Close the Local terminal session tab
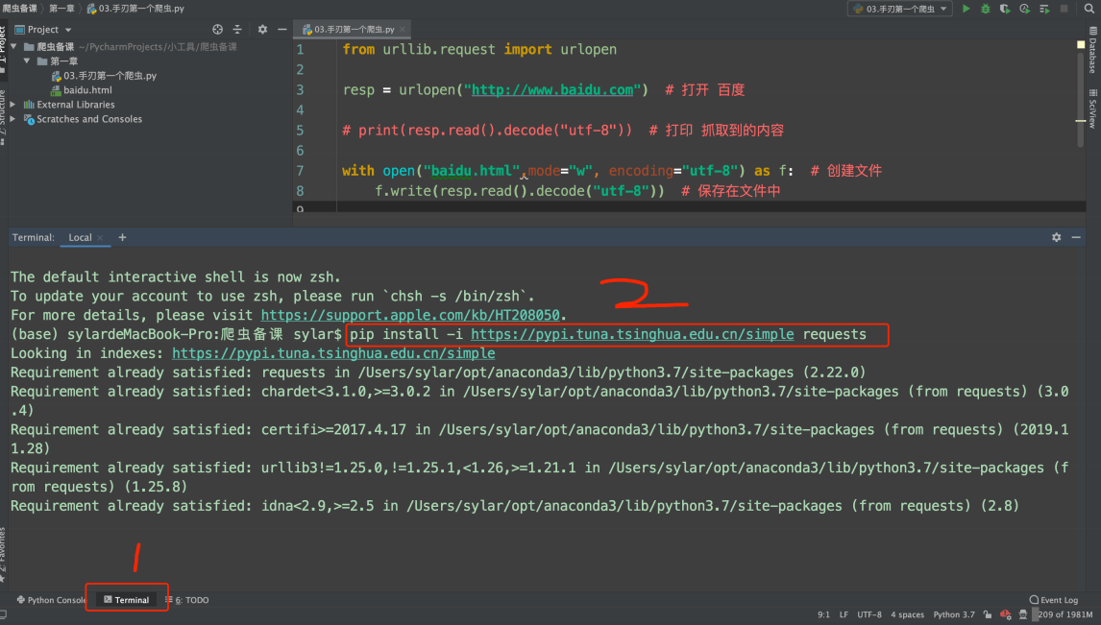 pyautogui.click(x=101, y=238)
